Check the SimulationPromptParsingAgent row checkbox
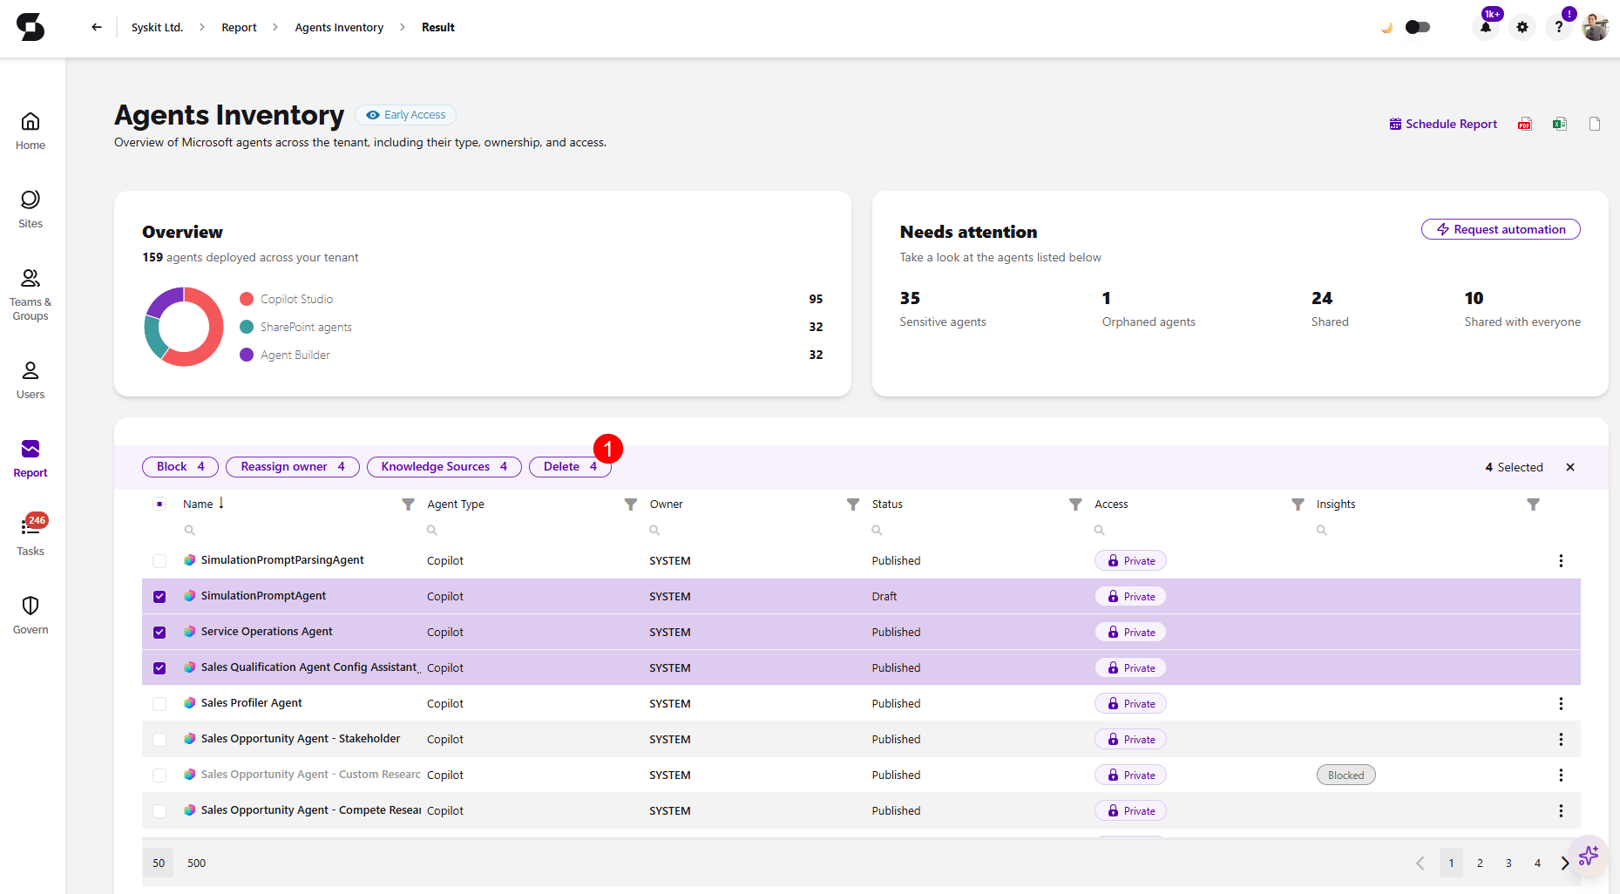Viewport: 1620px width, 894px height. pyautogui.click(x=159, y=561)
